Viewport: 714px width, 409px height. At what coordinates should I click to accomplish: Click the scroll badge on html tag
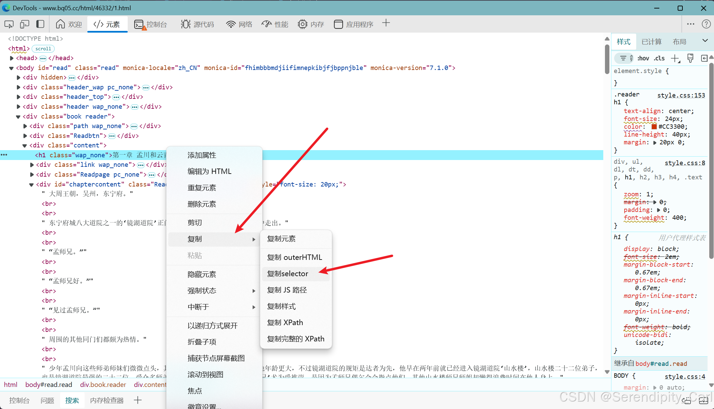point(43,49)
